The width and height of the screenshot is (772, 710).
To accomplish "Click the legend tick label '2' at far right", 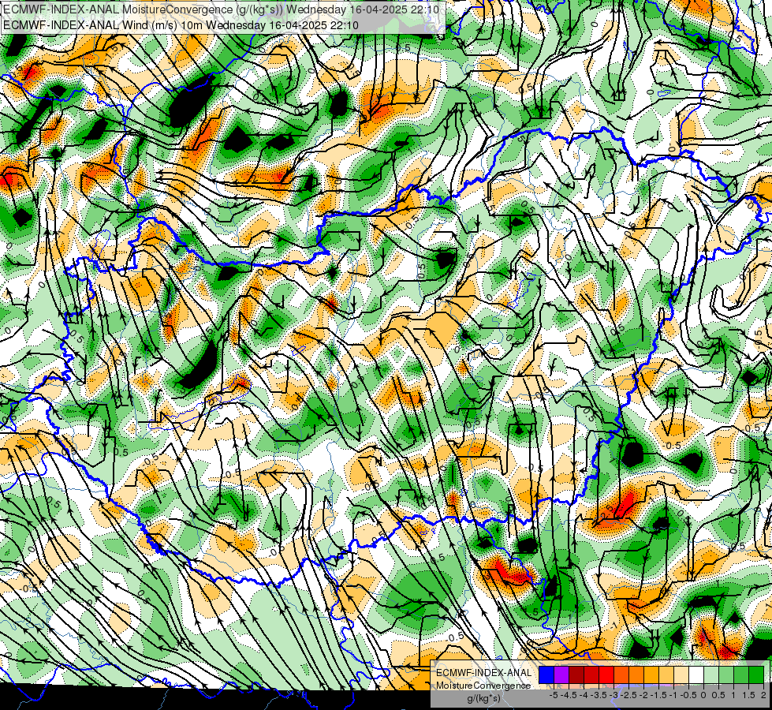I will (763, 695).
